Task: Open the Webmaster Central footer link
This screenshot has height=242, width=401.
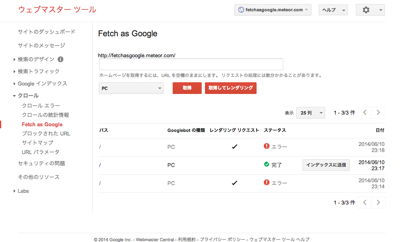Action: click(155, 240)
